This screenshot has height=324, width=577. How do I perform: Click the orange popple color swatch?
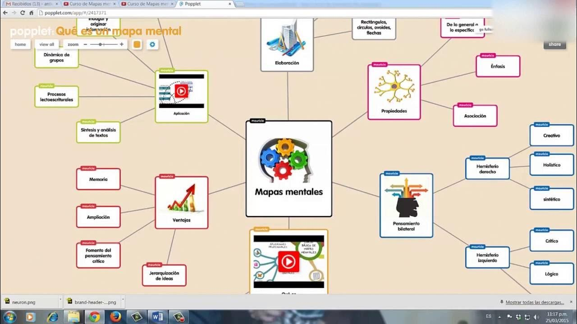point(137,45)
